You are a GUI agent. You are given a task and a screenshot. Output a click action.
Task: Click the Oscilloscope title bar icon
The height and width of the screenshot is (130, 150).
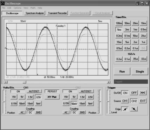click(2, 3)
